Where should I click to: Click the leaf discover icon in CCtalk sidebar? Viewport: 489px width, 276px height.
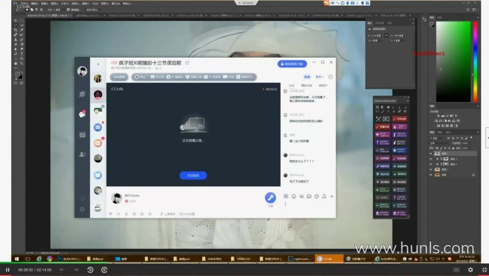click(83, 94)
